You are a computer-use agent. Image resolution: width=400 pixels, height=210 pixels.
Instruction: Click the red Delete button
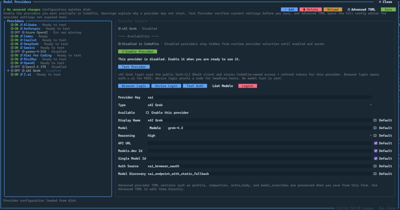pos(311,10)
